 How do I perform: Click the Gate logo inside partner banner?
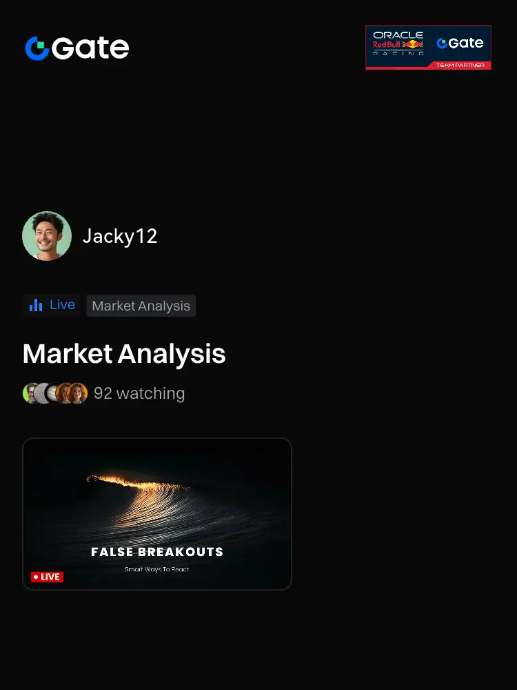[460, 43]
